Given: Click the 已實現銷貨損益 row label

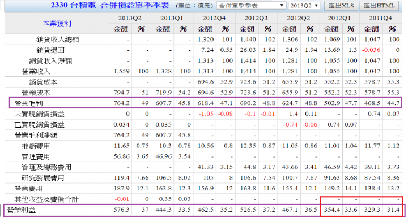Looking at the screenshot, I should pyautogui.click(x=40, y=125).
